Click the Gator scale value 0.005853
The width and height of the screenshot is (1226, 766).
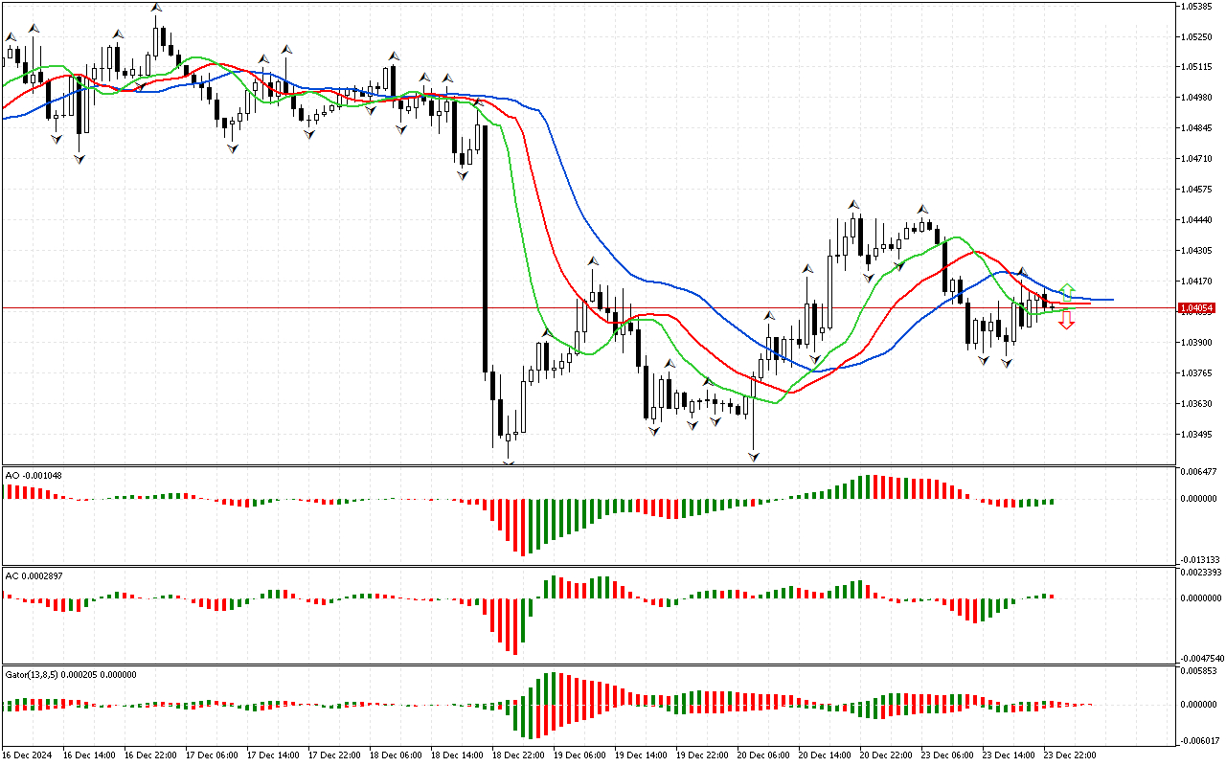coord(1200,672)
